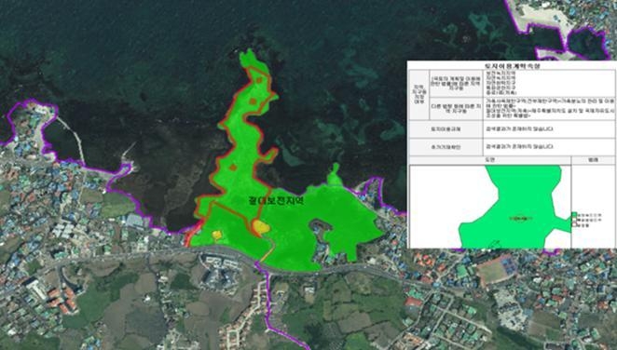
Task: Click the green legend swatch in the 범례 column
Action: coord(574,215)
